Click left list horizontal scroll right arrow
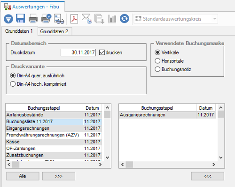This screenshot has width=235, height=187. pos(100,165)
